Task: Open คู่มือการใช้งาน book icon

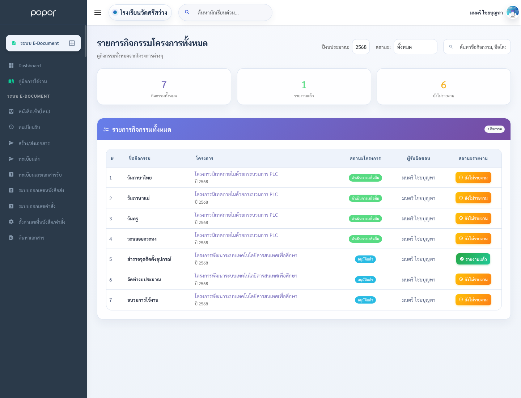Action: [x=11, y=81]
